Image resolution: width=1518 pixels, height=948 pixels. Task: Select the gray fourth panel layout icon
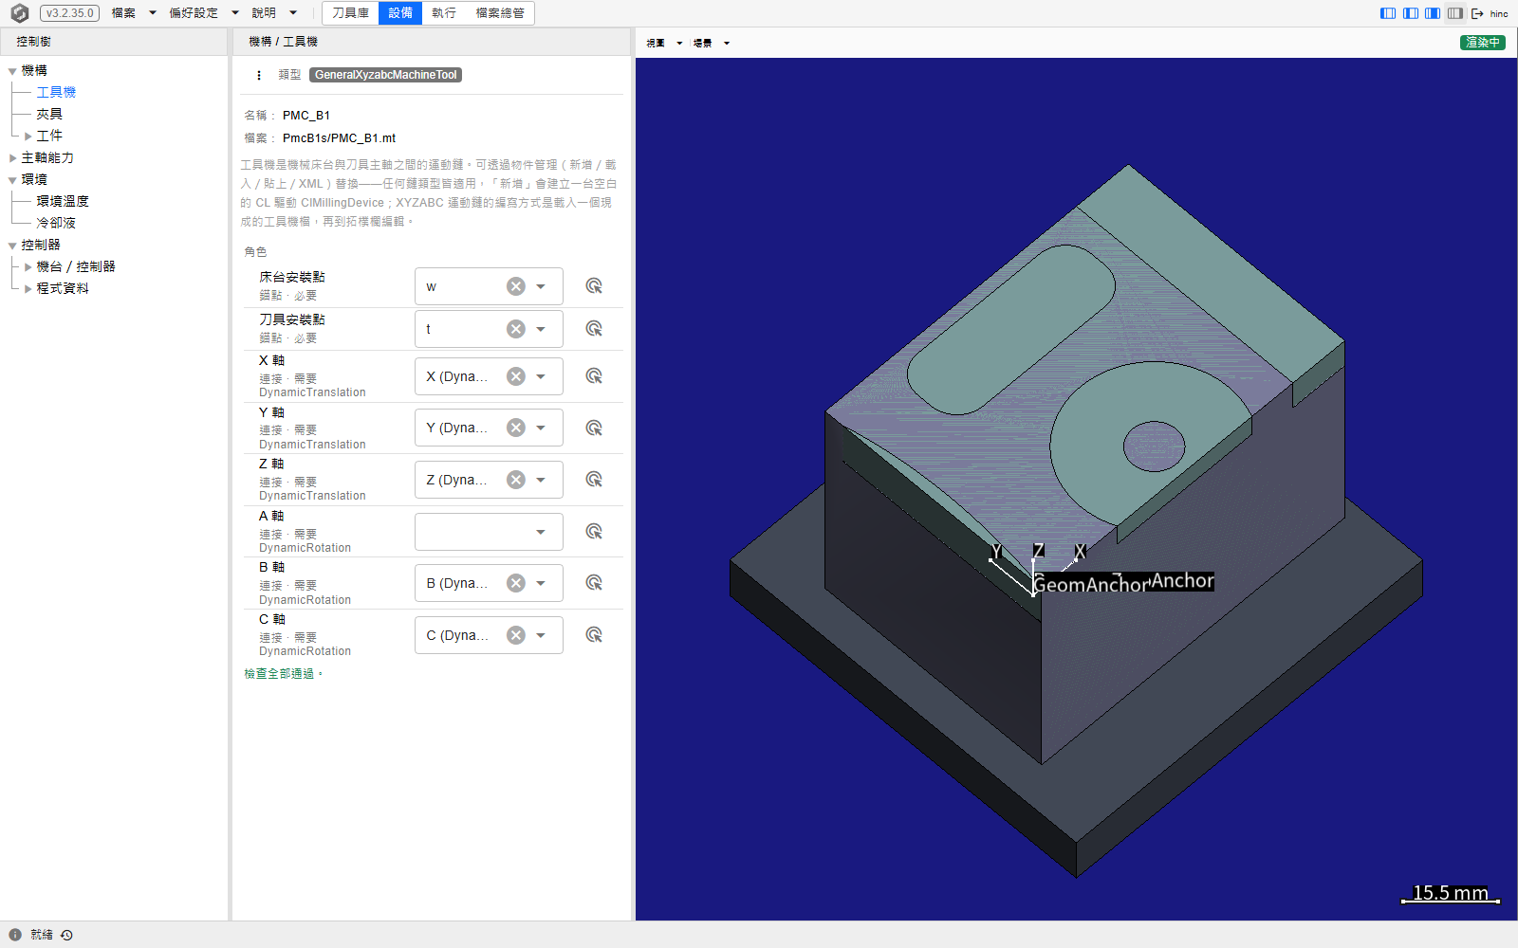(x=1455, y=13)
